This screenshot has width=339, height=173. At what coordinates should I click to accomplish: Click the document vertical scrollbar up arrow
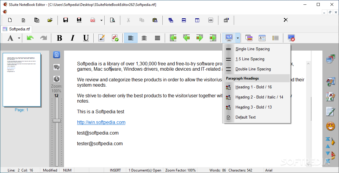point(308,63)
